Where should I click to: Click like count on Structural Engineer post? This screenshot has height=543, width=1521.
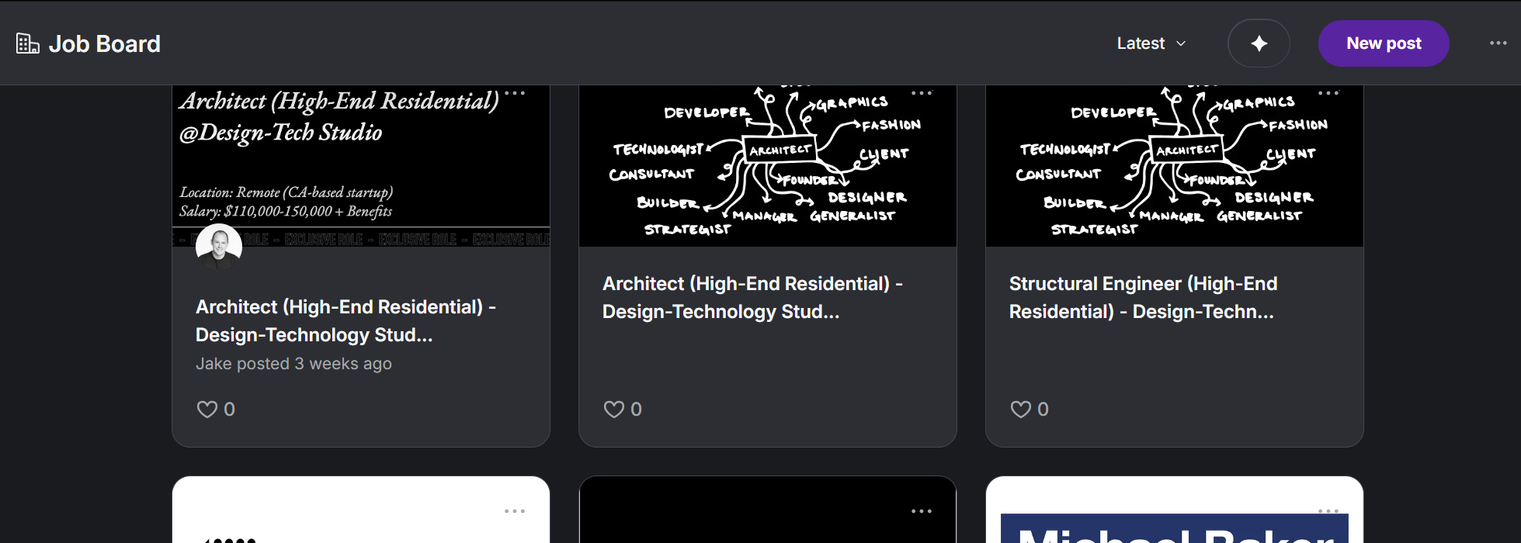1043,409
